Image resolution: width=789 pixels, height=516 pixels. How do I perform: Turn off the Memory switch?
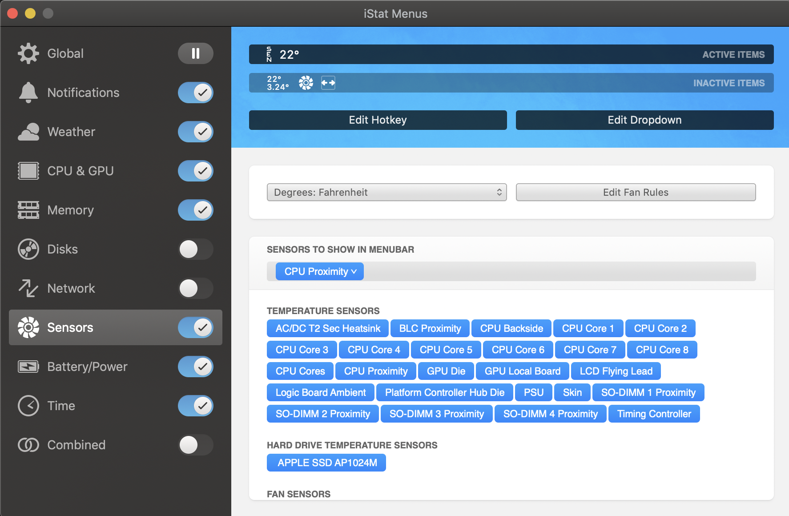pos(196,210)
